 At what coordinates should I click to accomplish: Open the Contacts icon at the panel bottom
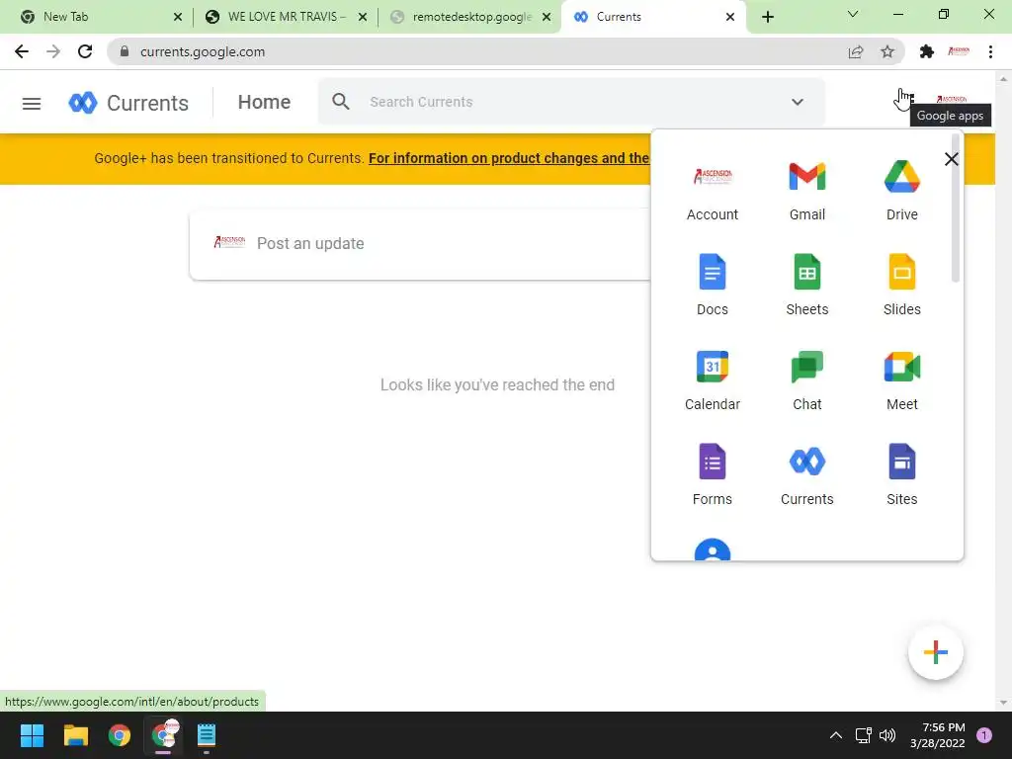(712, 549)
